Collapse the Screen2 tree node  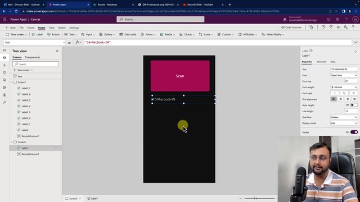tap(12, 142)
